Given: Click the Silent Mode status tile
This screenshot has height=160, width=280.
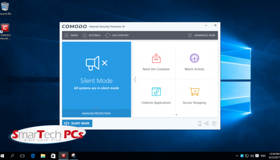Looking at the screenshot, I should tap(96, 75).
